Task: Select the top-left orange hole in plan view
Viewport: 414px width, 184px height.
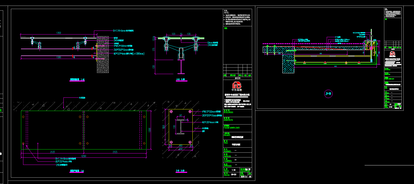Action: [23, 117]
